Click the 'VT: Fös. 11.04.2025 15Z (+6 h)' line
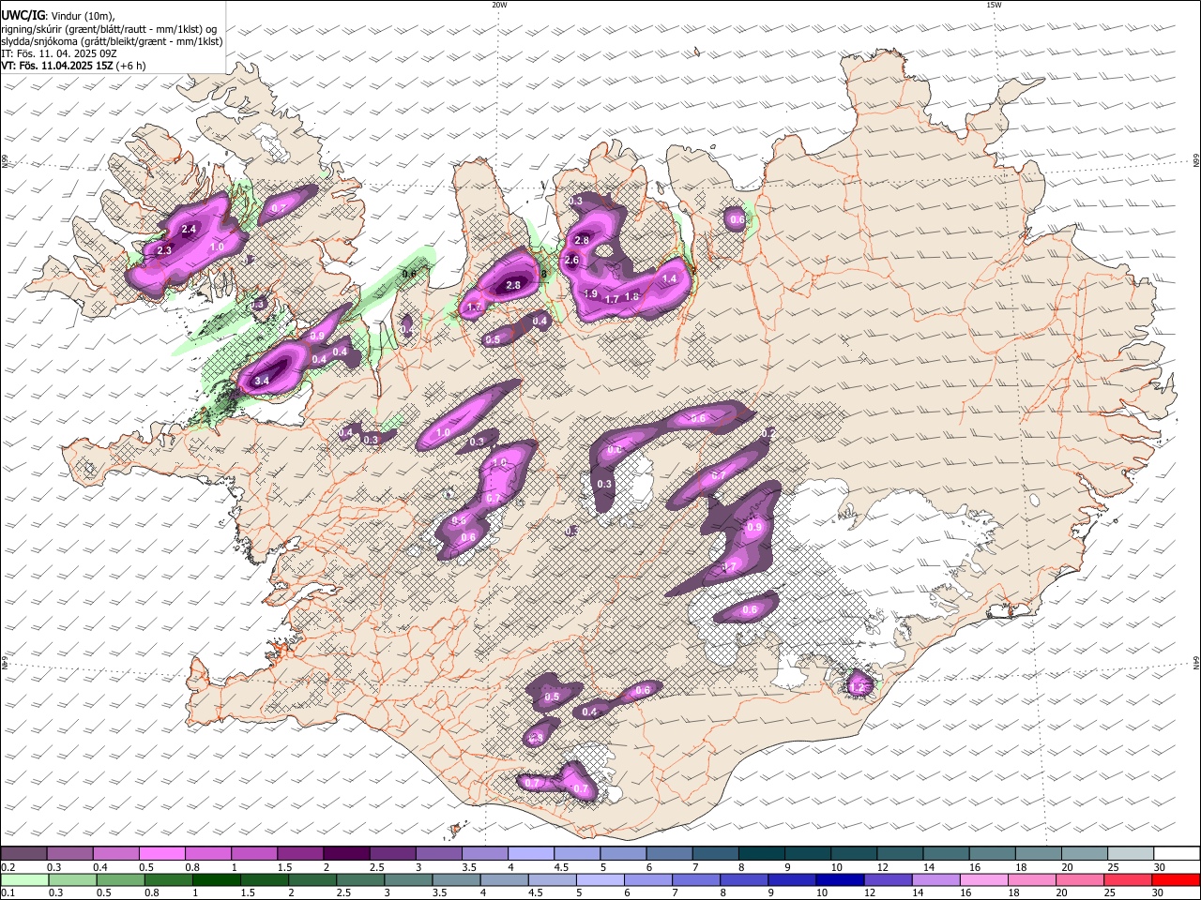Viewport: 1201px width, 900px height. click(73, 66)
